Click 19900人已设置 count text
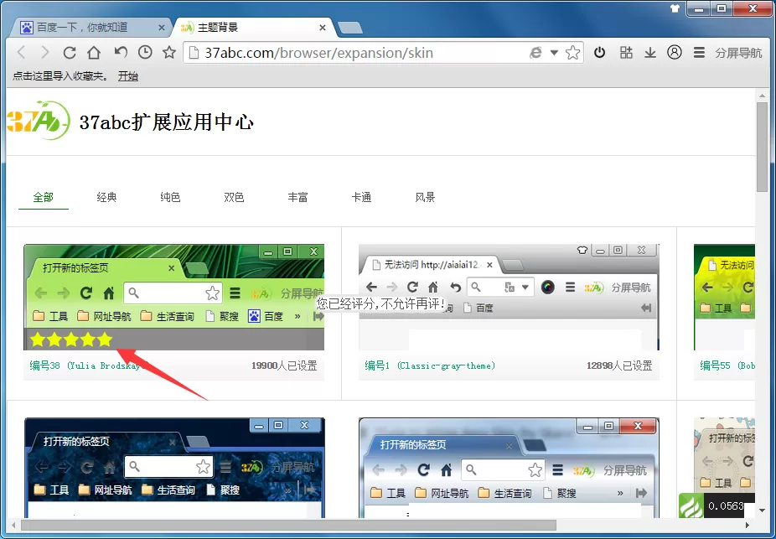Image resolution: width=776 pixels, height=539 pixels. 284,365
